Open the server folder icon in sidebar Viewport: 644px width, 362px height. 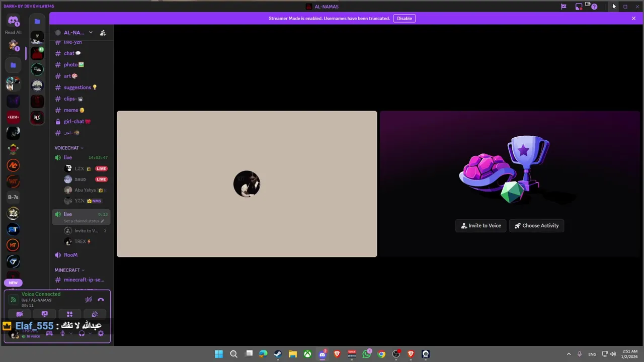tap(13, 65)
